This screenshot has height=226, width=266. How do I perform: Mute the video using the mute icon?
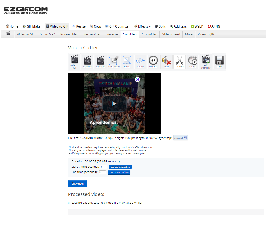[x=166, y=62]
